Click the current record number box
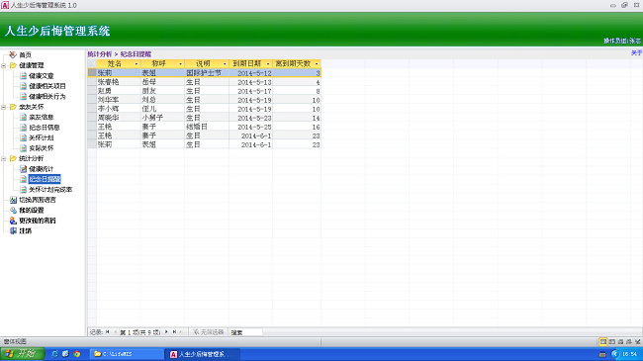 [x=139, y=332]
